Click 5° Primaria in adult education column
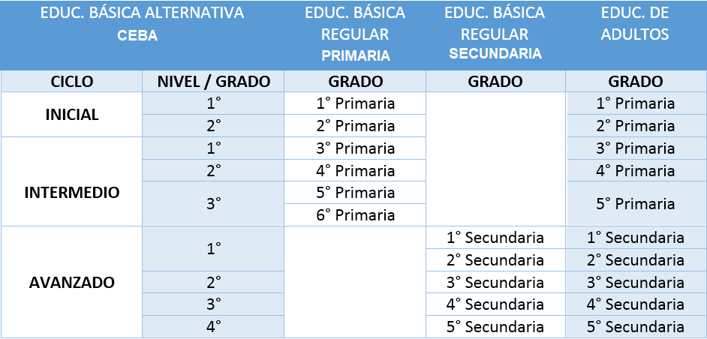Viewport: 707px width, 339px height. tap(635, 203)
